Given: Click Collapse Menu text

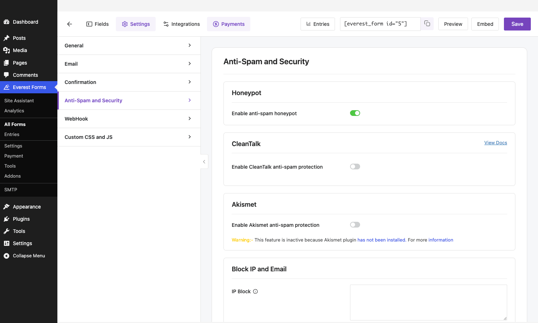Looking at the screenshot, I should tap(29, 256).
